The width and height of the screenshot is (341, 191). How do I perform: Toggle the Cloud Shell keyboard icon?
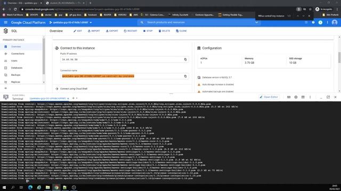pos(289,97)
